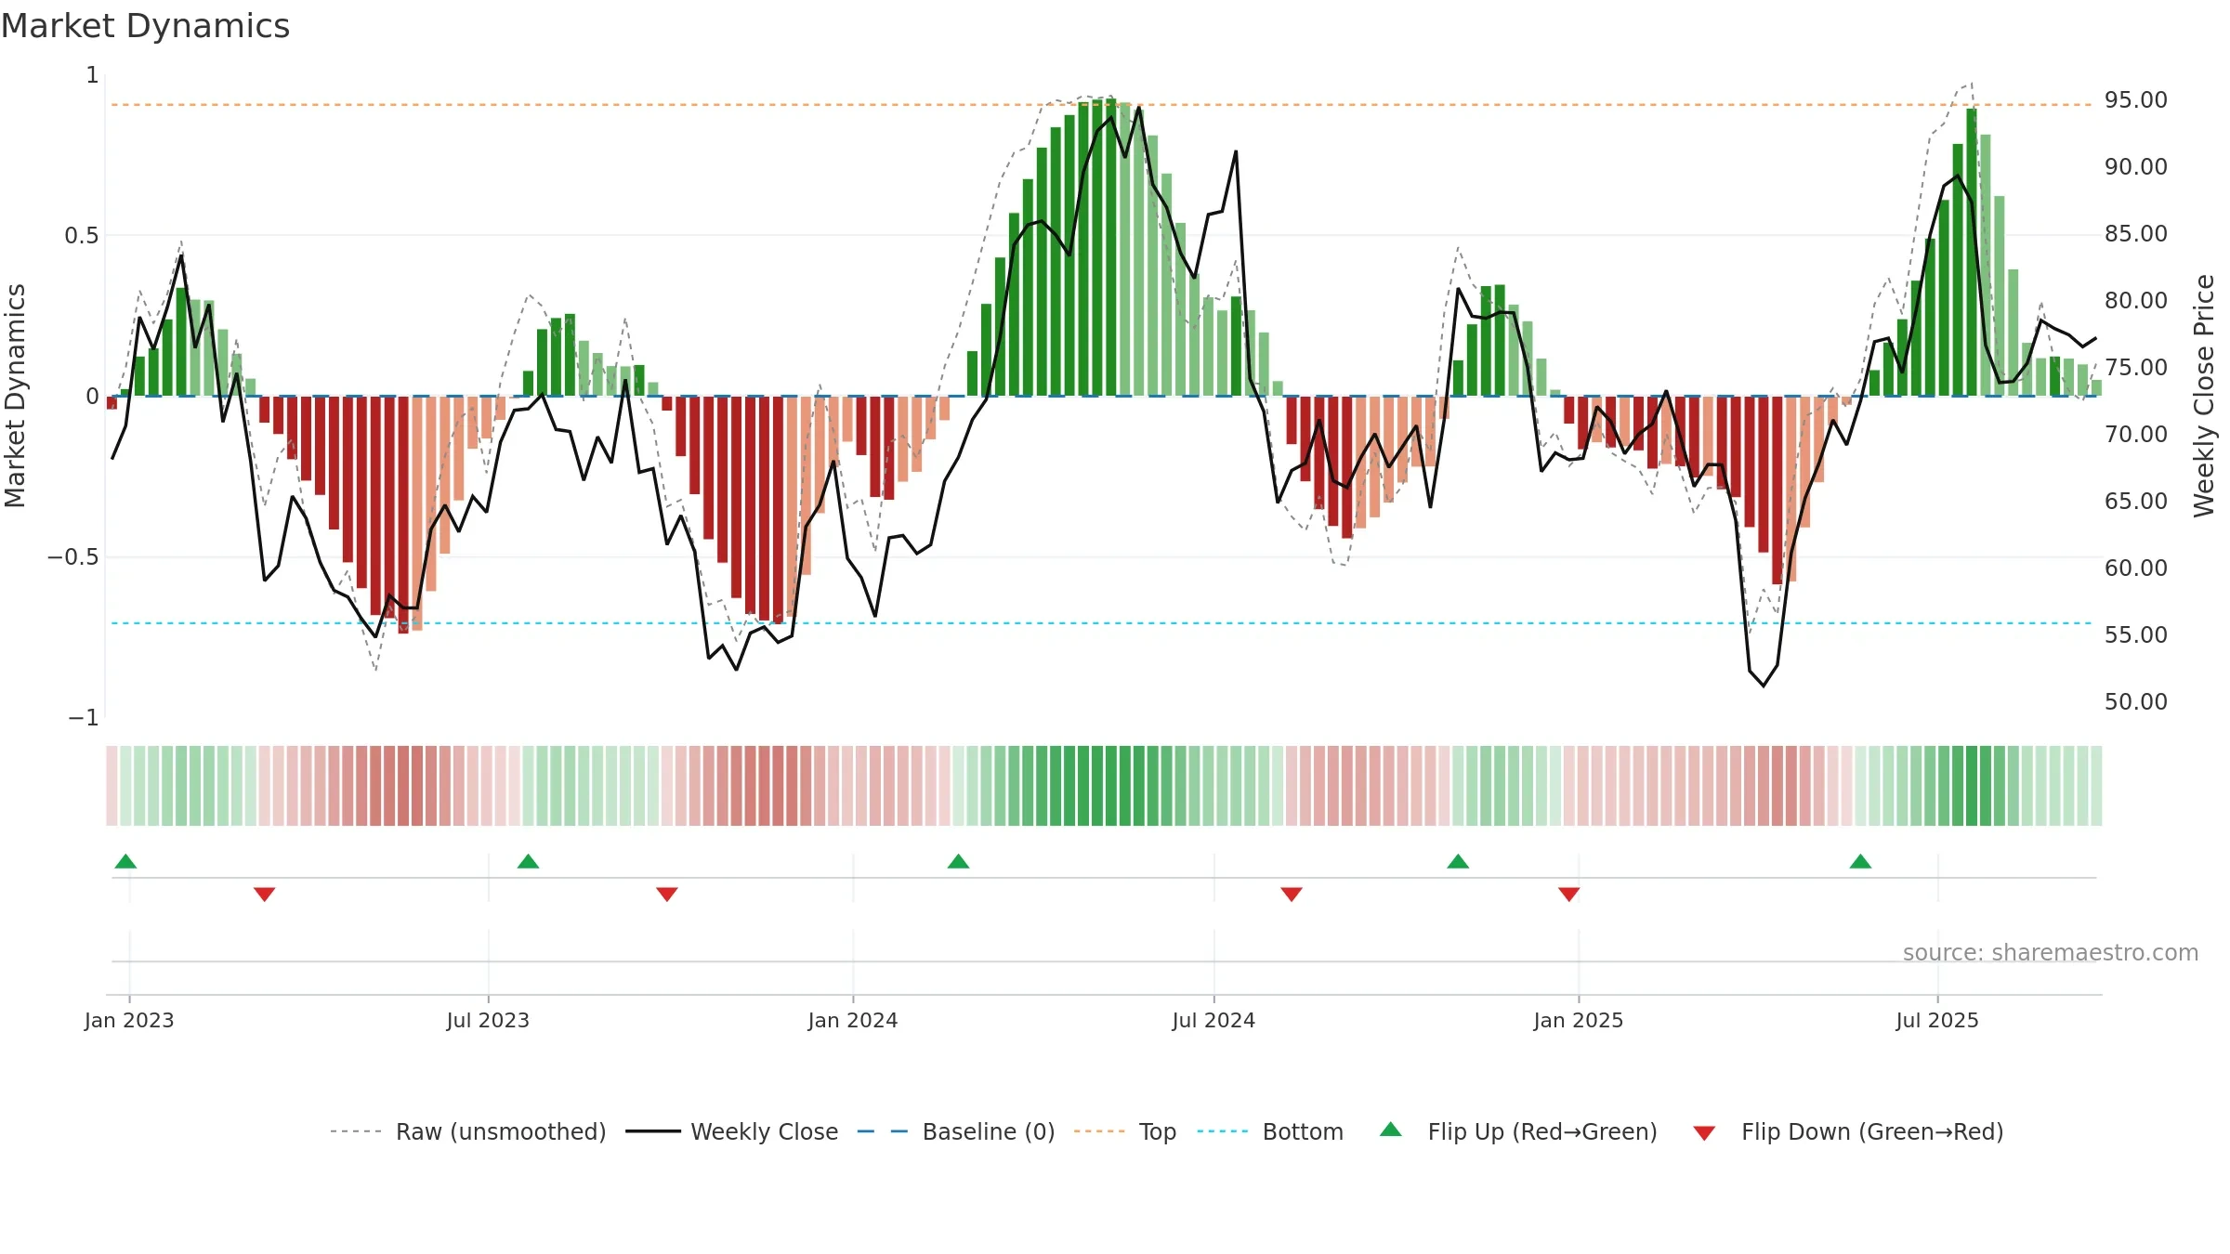The image size is (2230, 1254).
Task: Click the vertical Weekly Close Price axis title
Action: tap(2204, 396)
